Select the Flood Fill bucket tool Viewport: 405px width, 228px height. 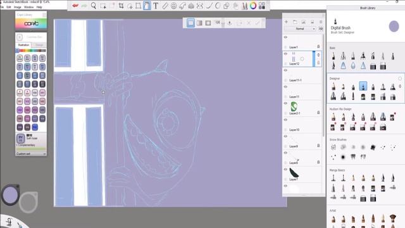(147, 6)
